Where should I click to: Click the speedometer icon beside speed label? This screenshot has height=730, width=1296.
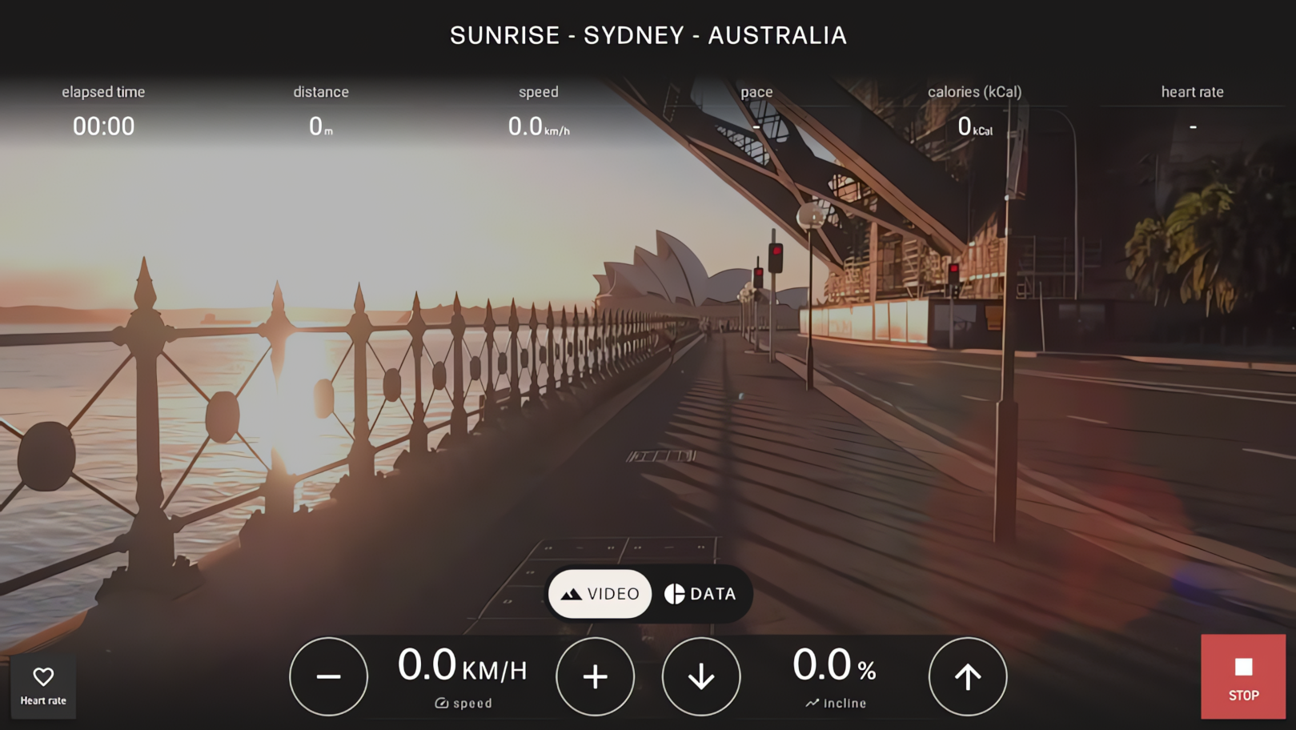click(x=441, y=703)
